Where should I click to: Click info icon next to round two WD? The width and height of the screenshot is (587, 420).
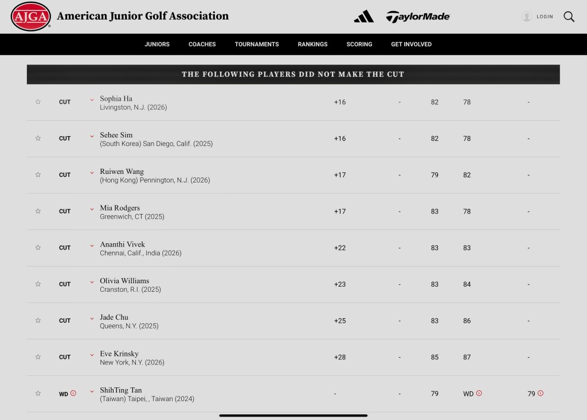(x=479, y=393)
